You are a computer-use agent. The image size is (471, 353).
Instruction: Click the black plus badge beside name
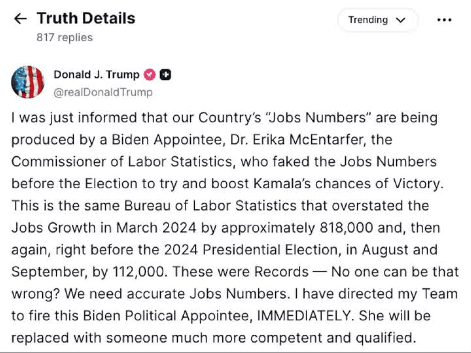[166, 75]
